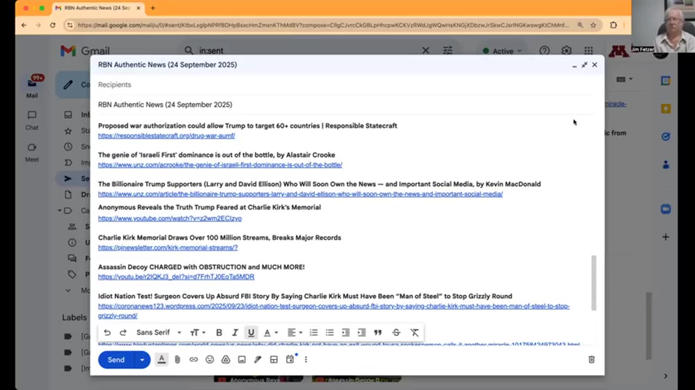
Task: Select the RBN Authentic News browser tab
Action: 98,8
